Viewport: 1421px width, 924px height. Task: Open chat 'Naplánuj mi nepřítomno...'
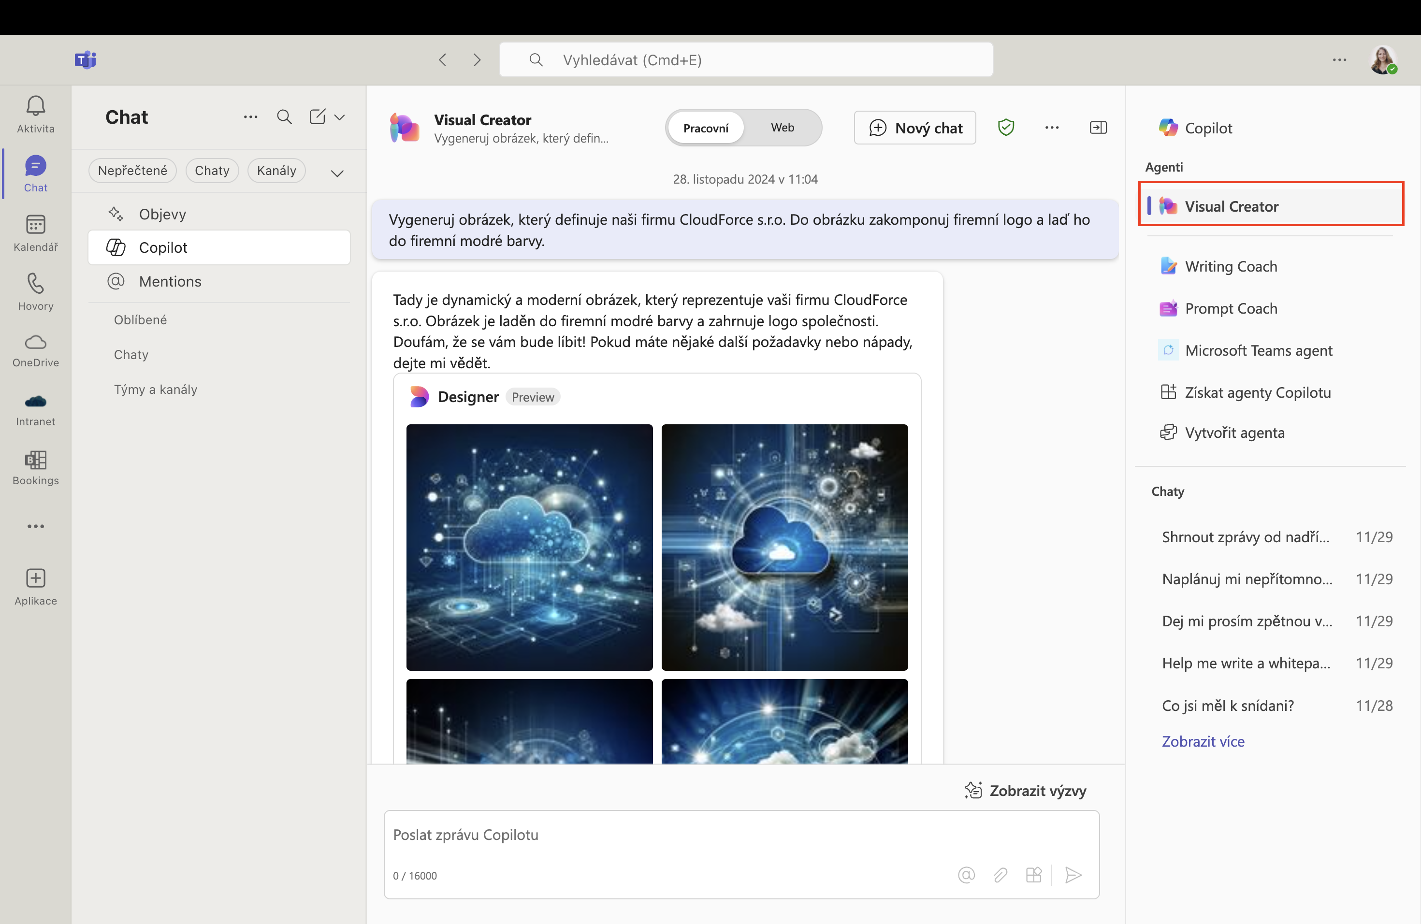pyautogui.click(x=1276, y=579)
